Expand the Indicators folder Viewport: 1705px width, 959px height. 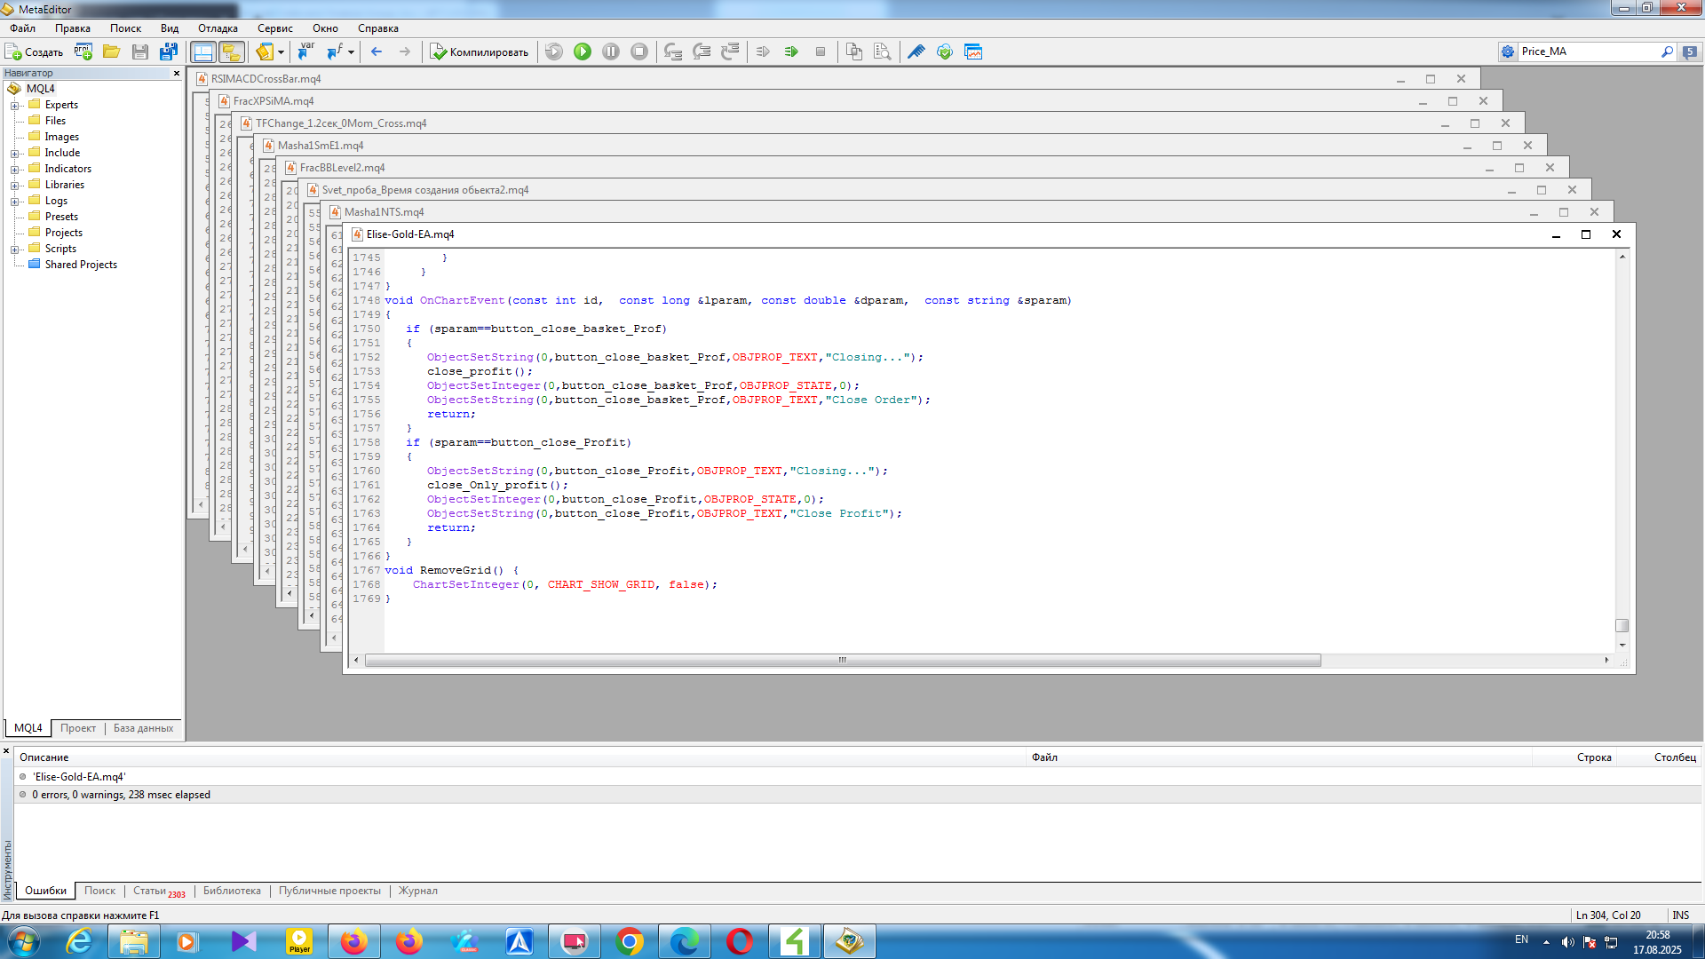coord(15,170)
